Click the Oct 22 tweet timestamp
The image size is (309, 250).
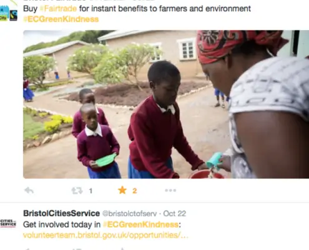coord(174,214)
